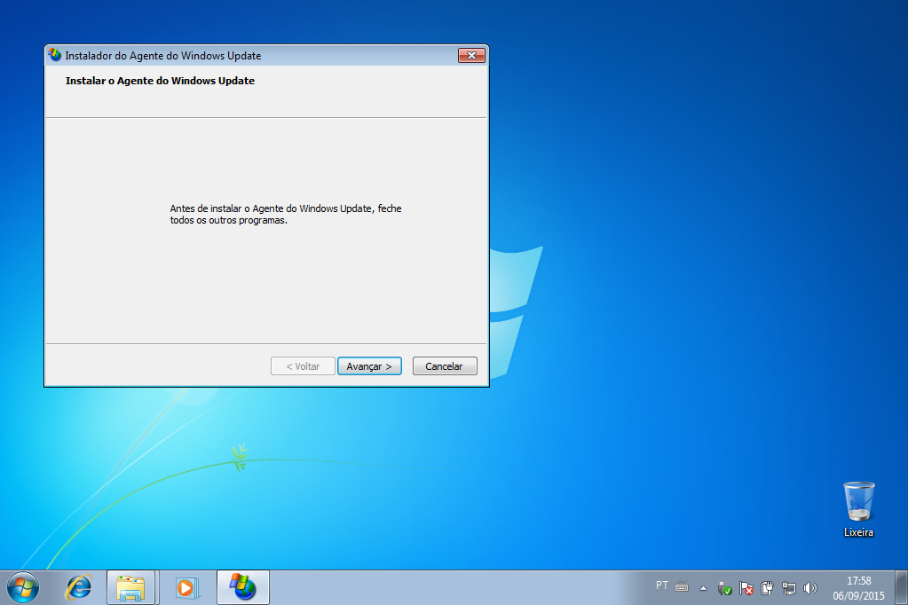Click the disabled Voltar button
The height and width of the screenshot is (605, 908).
[303, 365]
